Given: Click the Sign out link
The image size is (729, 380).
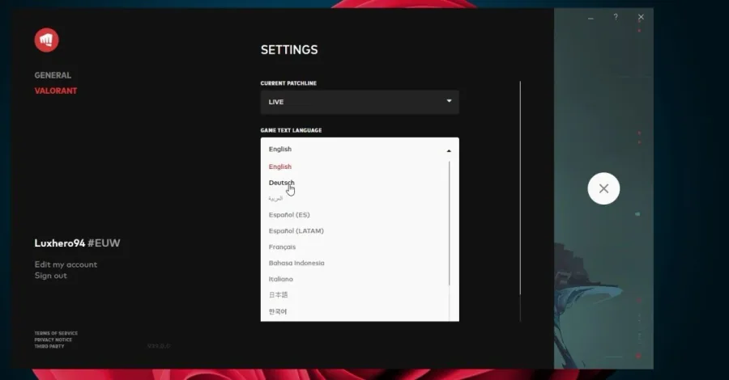Looking at the screenshot, I should pos(51,276).
